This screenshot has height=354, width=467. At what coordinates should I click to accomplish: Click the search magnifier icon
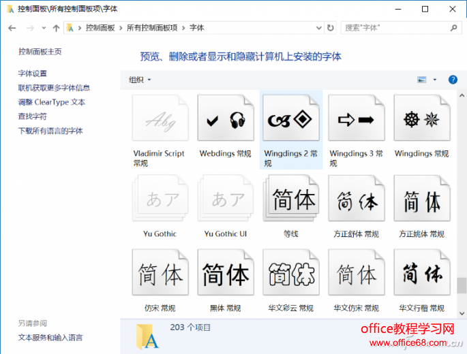coord(453,28)
